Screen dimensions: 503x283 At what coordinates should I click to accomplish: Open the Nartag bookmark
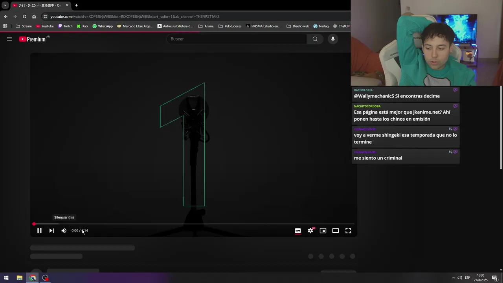point(321,26)
